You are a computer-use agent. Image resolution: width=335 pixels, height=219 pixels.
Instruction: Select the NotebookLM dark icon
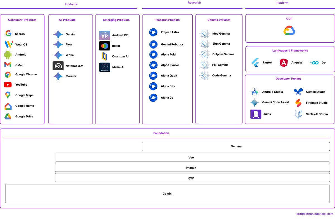(58, 66)
